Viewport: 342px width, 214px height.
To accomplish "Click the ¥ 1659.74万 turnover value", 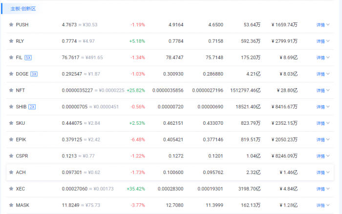I will (x=284, y=24).
